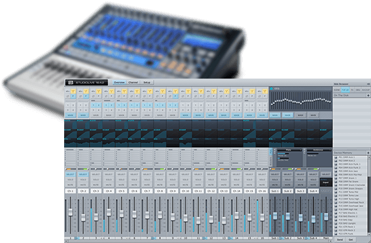The image size is (371, 243).
Task: Click the plus icon beside On The Disk
Action: (x=368, y=95)
